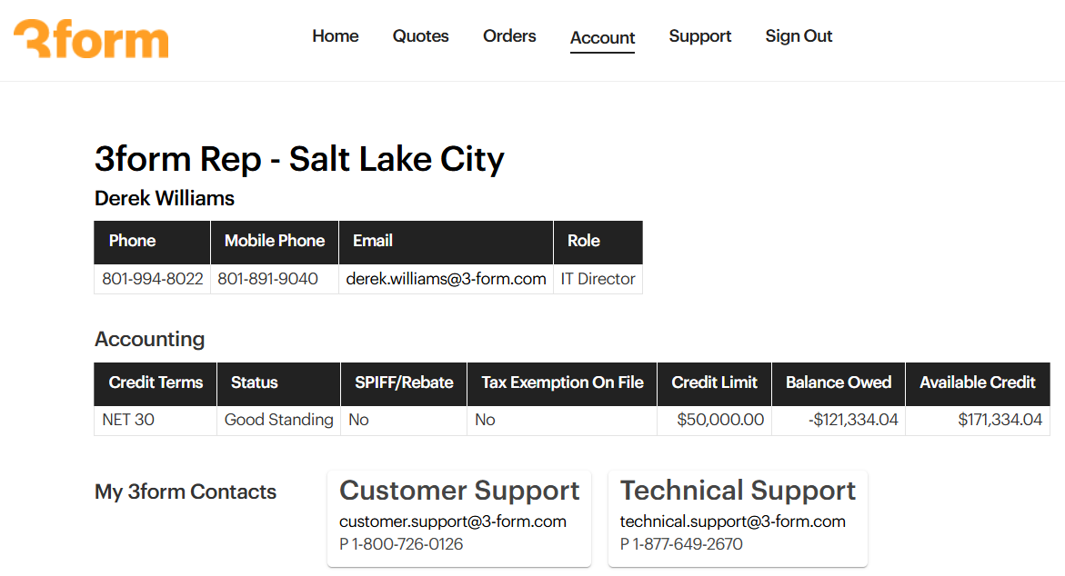Click the phone number 801-994-8022
The image size is (1065, 576).
coord(153,279)
